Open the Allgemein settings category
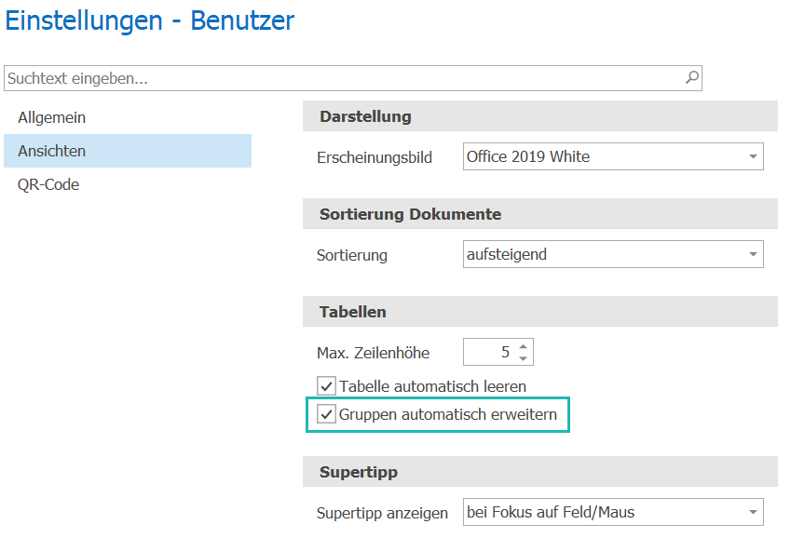Viewport: 791px width, 538px height. coord(128,117)
